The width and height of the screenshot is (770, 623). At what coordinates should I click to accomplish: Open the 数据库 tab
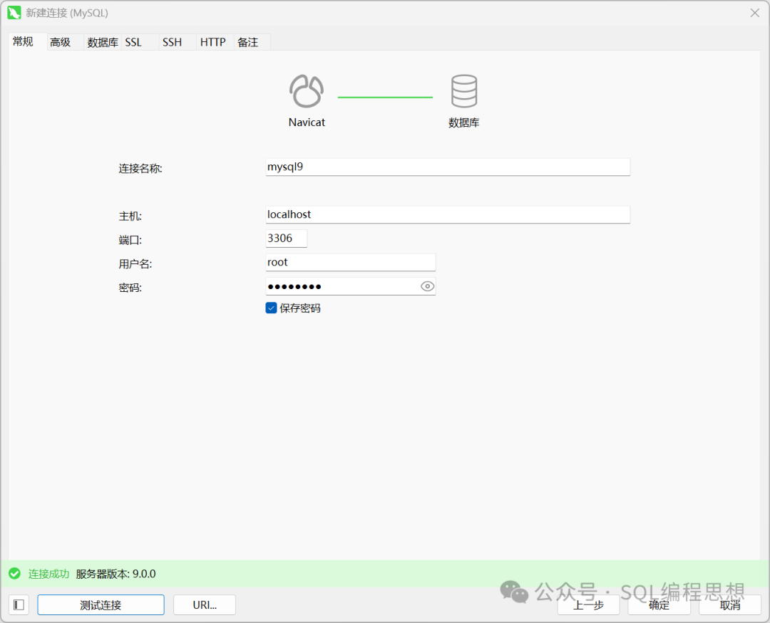pyautogui.click(x=103, y=43)
